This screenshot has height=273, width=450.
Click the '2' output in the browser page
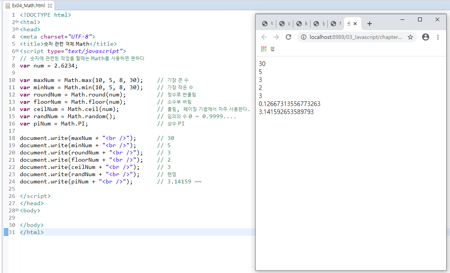click(260, 88)
